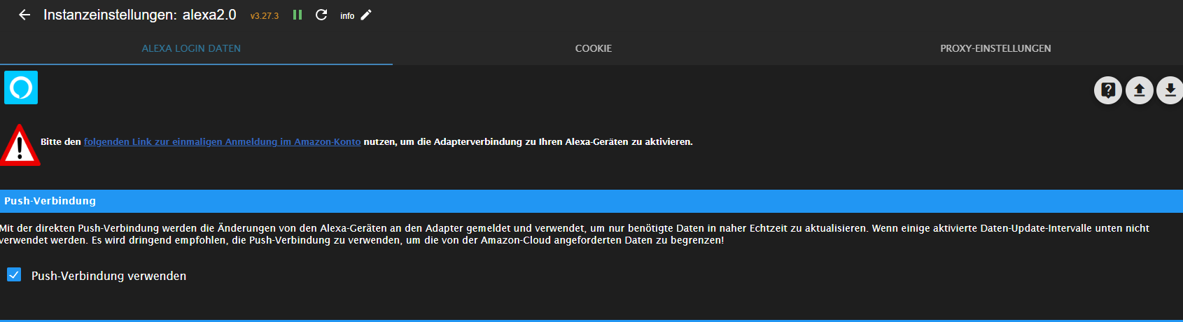
Task: Click the Instanzeinstellungen: alexa2.0 title
Action: pyautogui.click(x=140, y=15)
